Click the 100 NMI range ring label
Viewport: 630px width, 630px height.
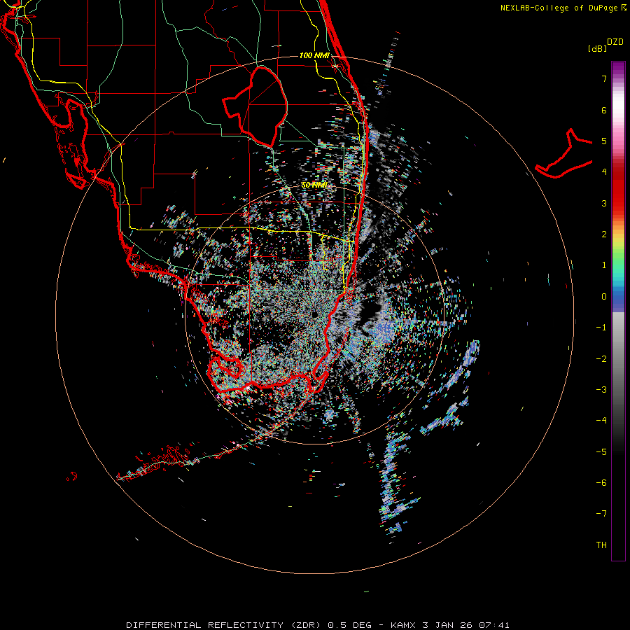314,55
